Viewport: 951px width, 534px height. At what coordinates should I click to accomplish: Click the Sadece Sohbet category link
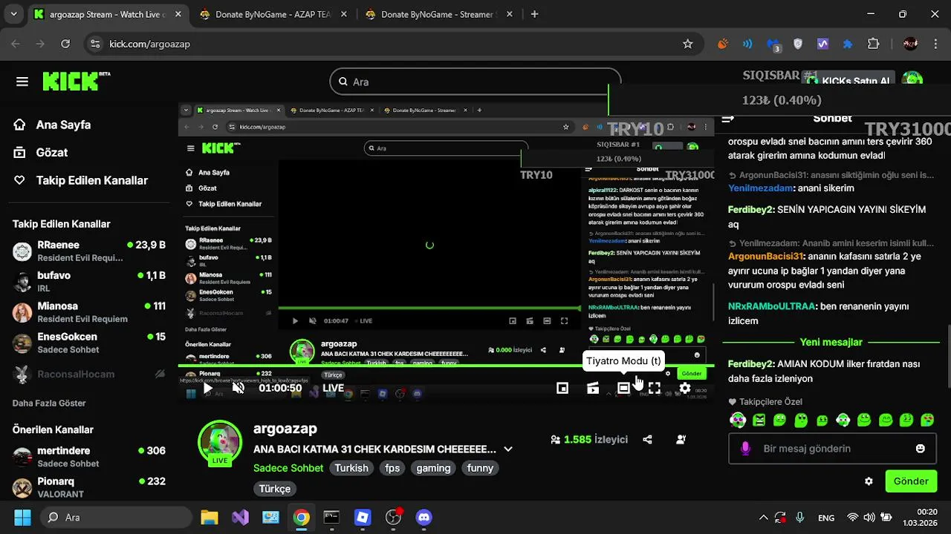pyautogui.click(x=288, y=468)
